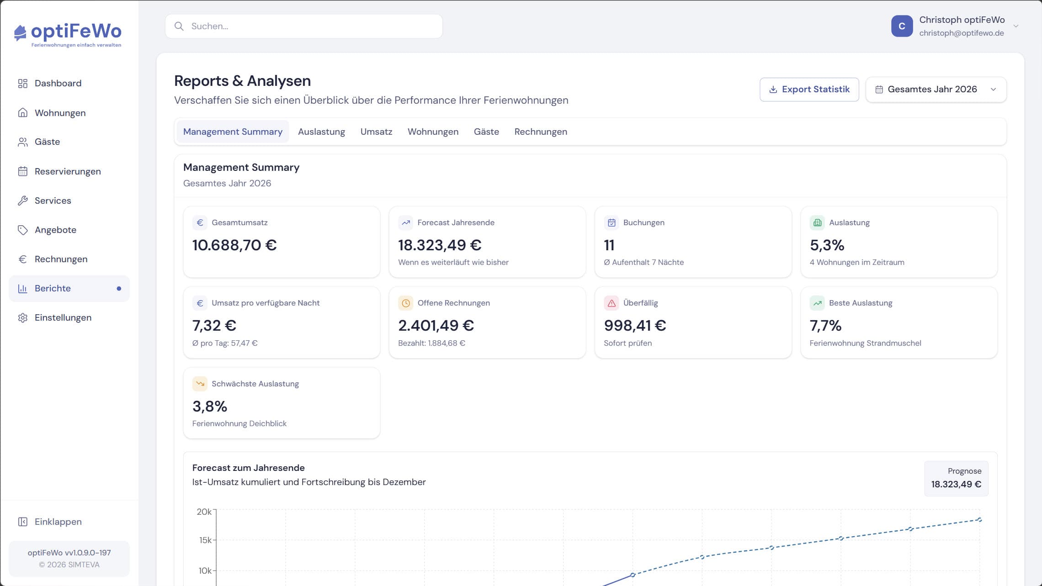Screen dimensions: 1042x586
Task: Click the Ø Aufenthalt 7 Nächte text
Action: coord(643,262)
